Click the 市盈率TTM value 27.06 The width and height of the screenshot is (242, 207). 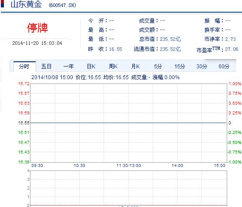point(232,49)
